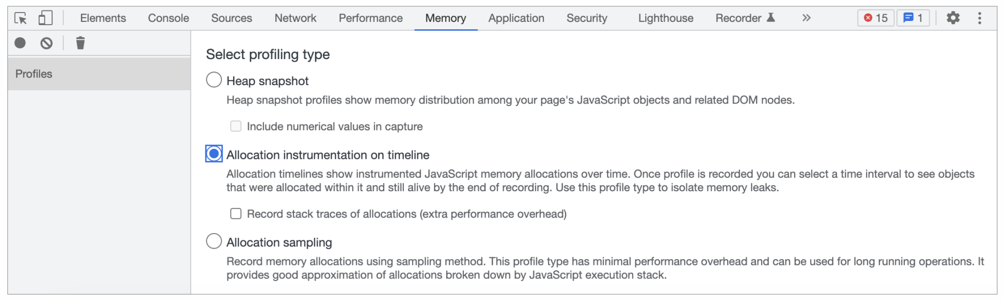Click the clear all profiles icon
Image resolution: width=1003 pixels, height=301 pixels.
(x=46, y=43)
